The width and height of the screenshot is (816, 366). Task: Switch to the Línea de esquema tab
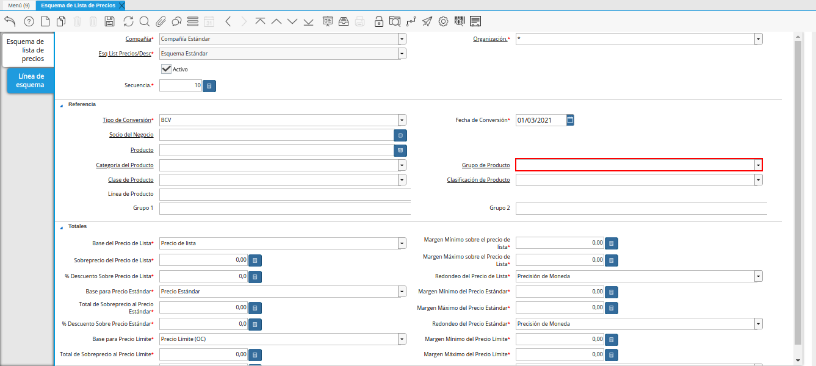(x=31, y=81)
